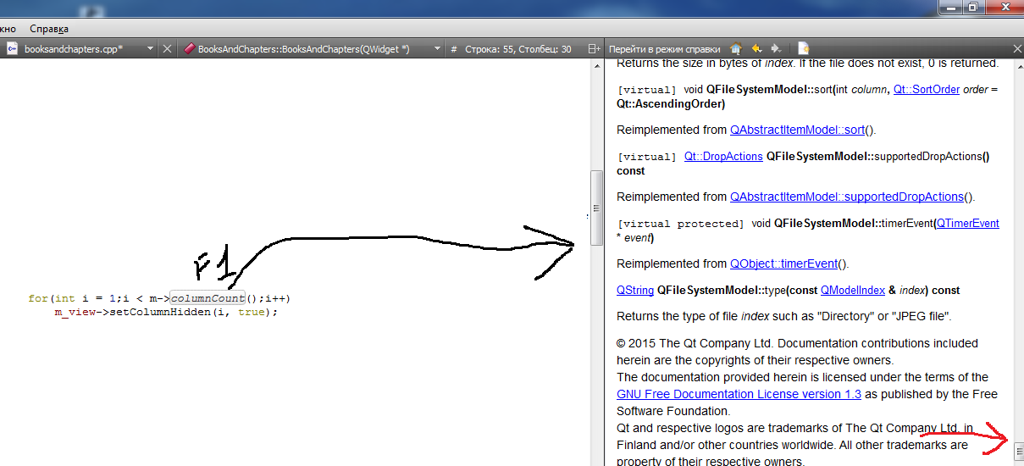
Task: Close the booksandchapters.cpp document
Action: pos(167,49)
